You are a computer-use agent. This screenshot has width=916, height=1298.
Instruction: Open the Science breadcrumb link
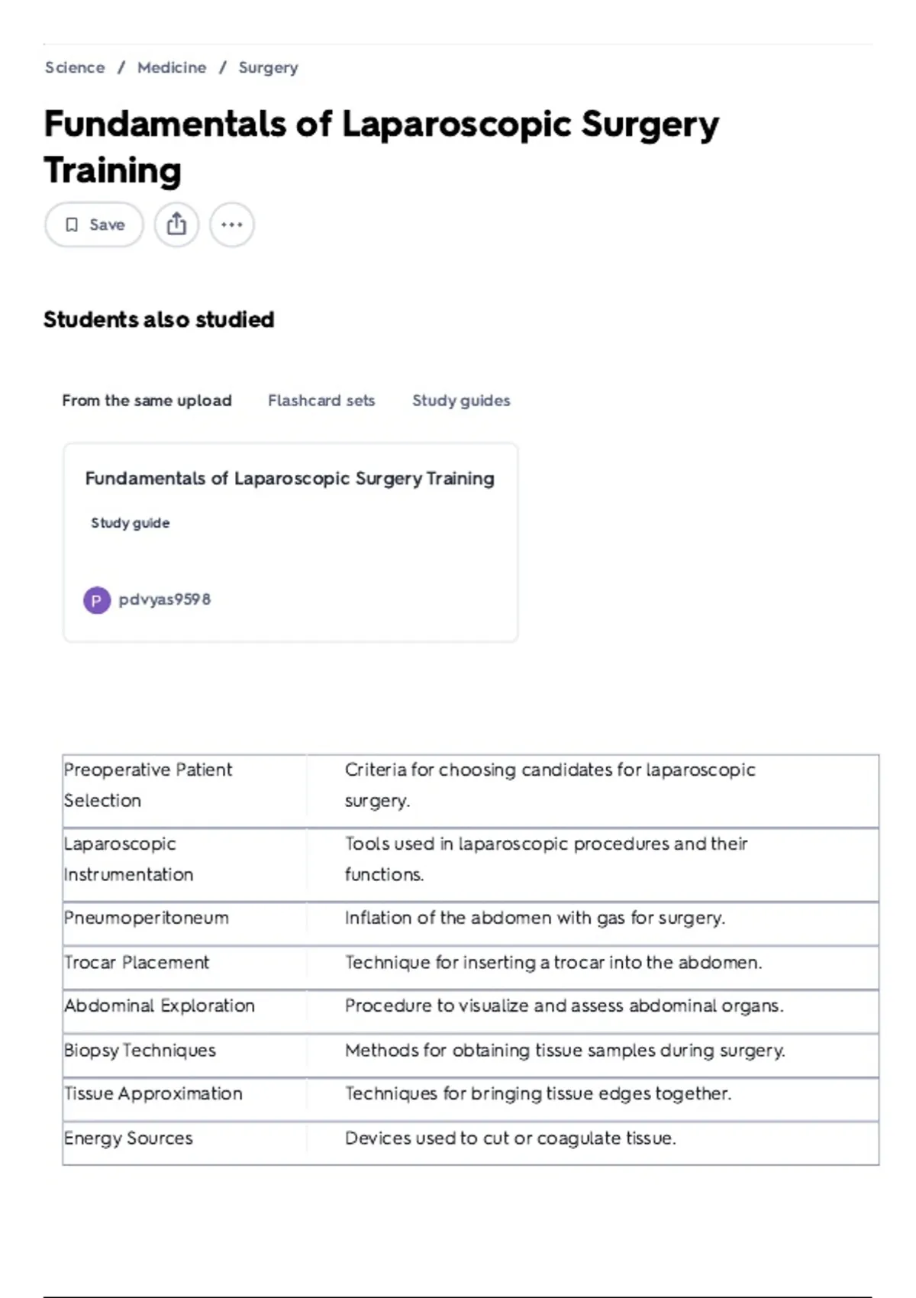tap(74, 67)
